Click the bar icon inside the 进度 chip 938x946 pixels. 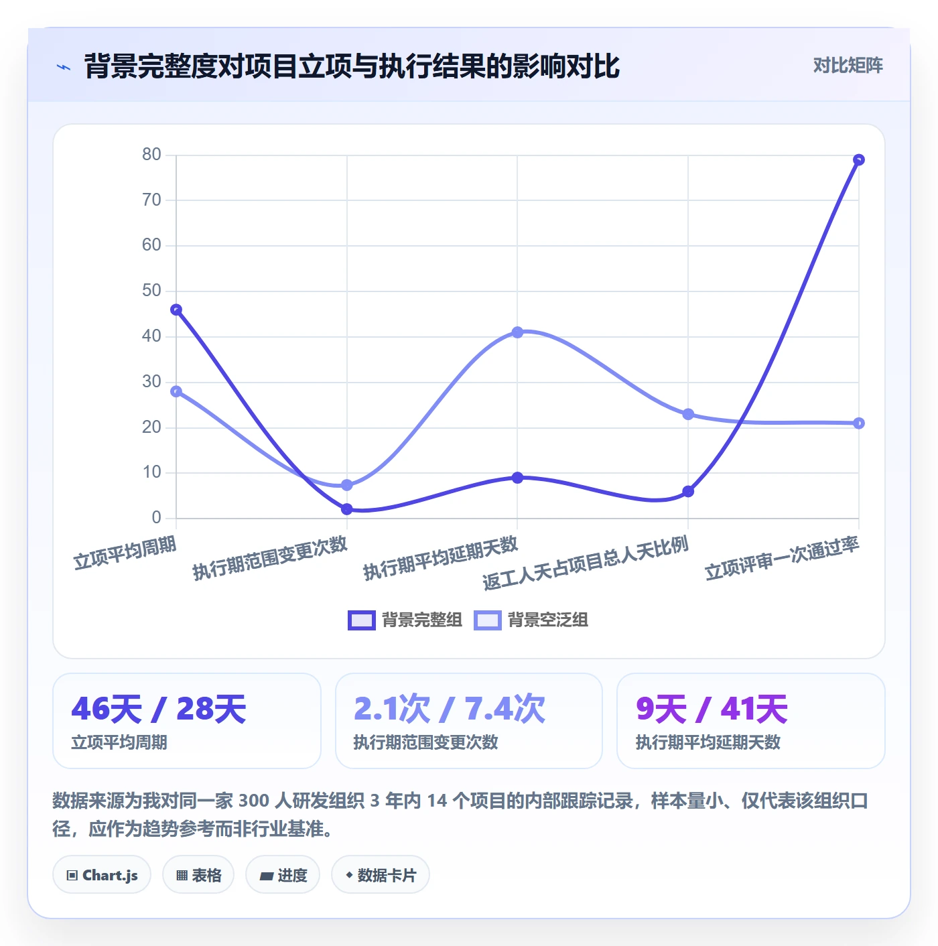pos(267,876)
